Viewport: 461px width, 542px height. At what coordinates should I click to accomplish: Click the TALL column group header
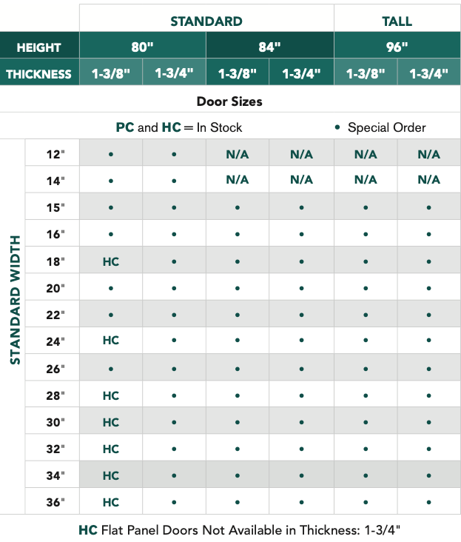coord(397,21)
